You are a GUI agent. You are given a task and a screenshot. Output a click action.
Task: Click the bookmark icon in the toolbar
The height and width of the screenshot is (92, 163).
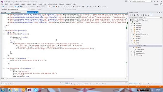click(98, 7)
